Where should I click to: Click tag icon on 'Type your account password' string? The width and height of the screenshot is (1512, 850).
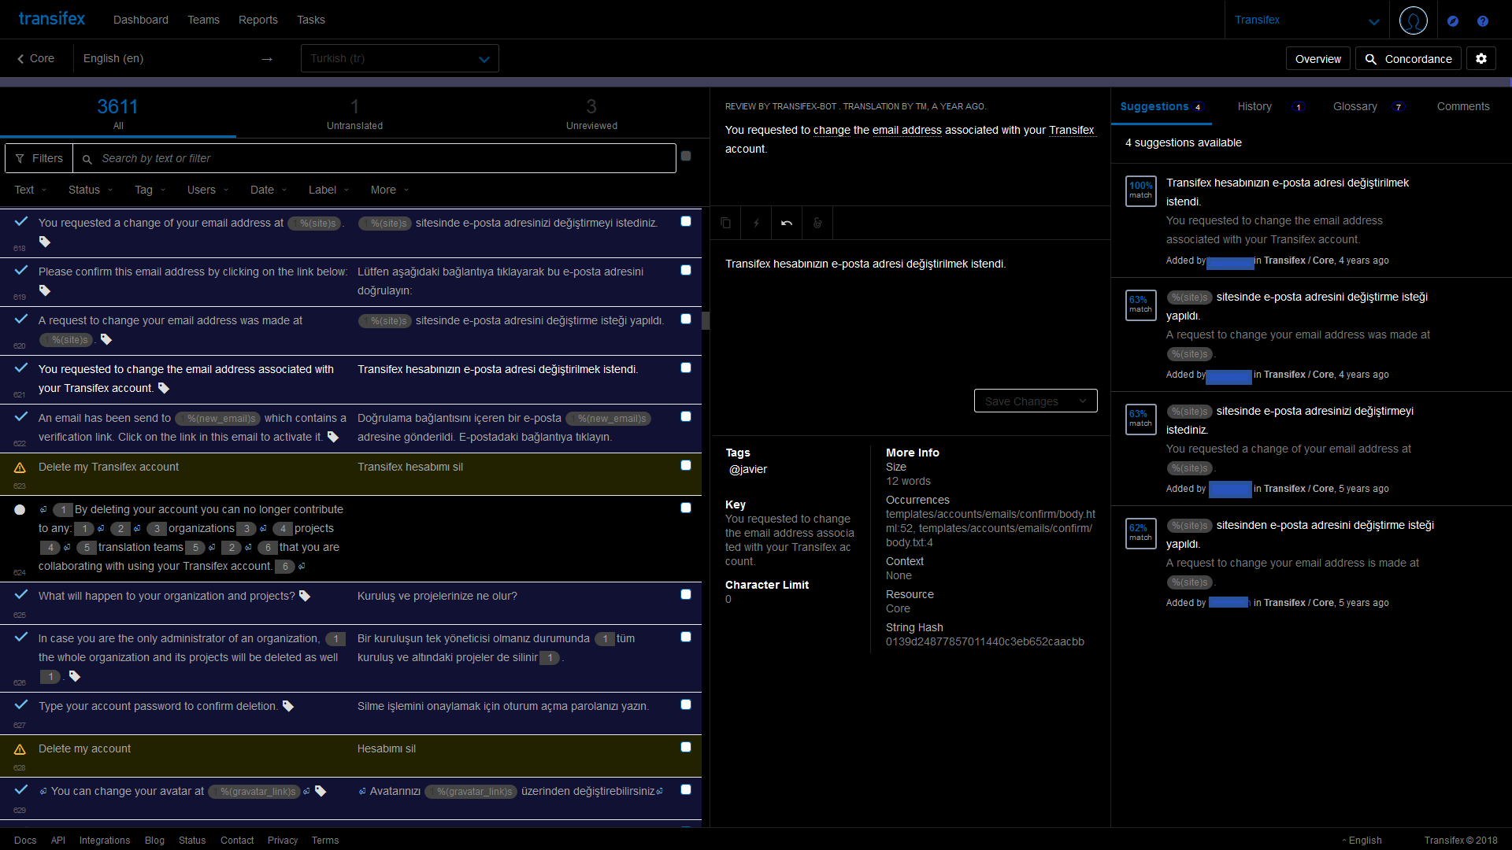[x=288, y=707]
